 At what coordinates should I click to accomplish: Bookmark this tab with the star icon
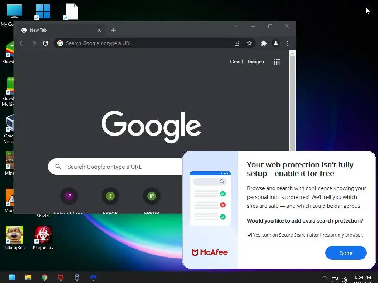249,43
